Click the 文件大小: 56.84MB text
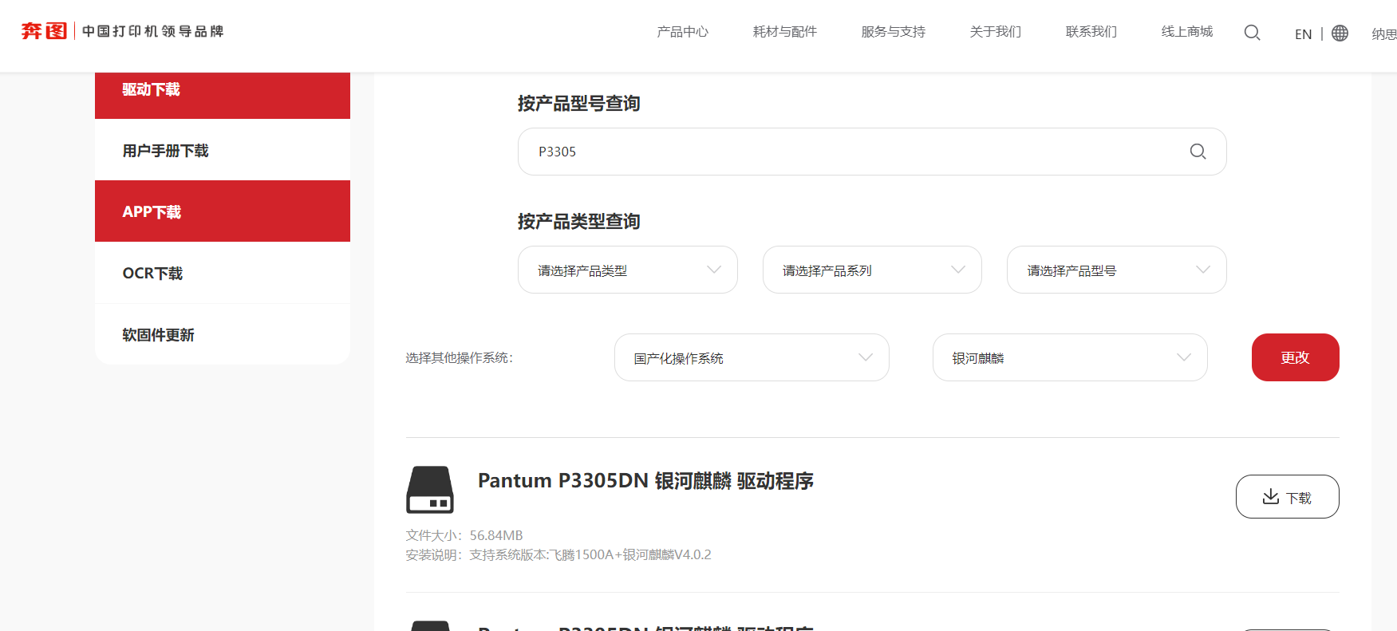The image size is (1397, 631). tap(464, 535)
